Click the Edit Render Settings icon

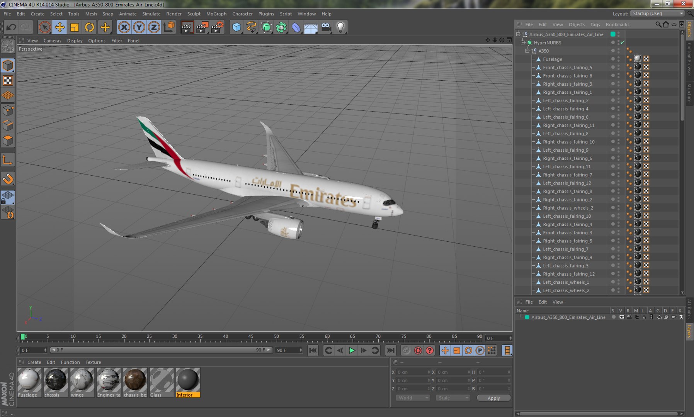pyautogui.click(x=217, y=27)
